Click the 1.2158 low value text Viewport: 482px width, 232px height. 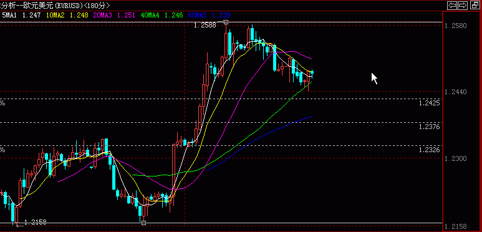tap(35, 222)
